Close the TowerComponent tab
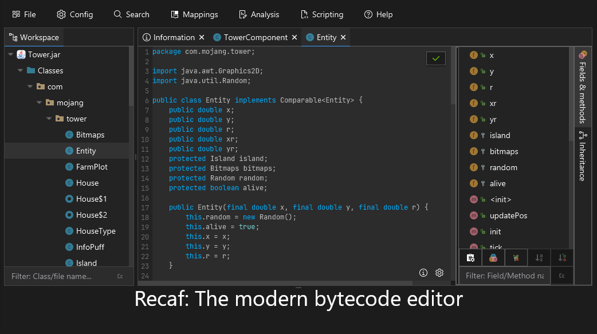597x334 pixels. [294, 37]
